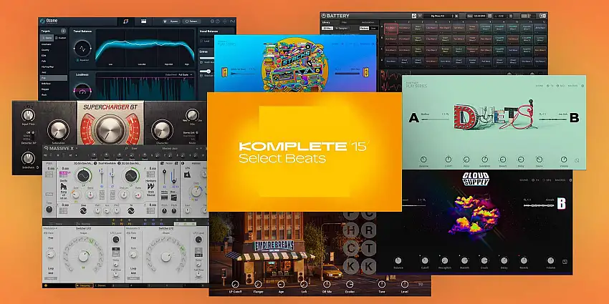Toggle the User filter in Battery library

(x=373, y=29)
